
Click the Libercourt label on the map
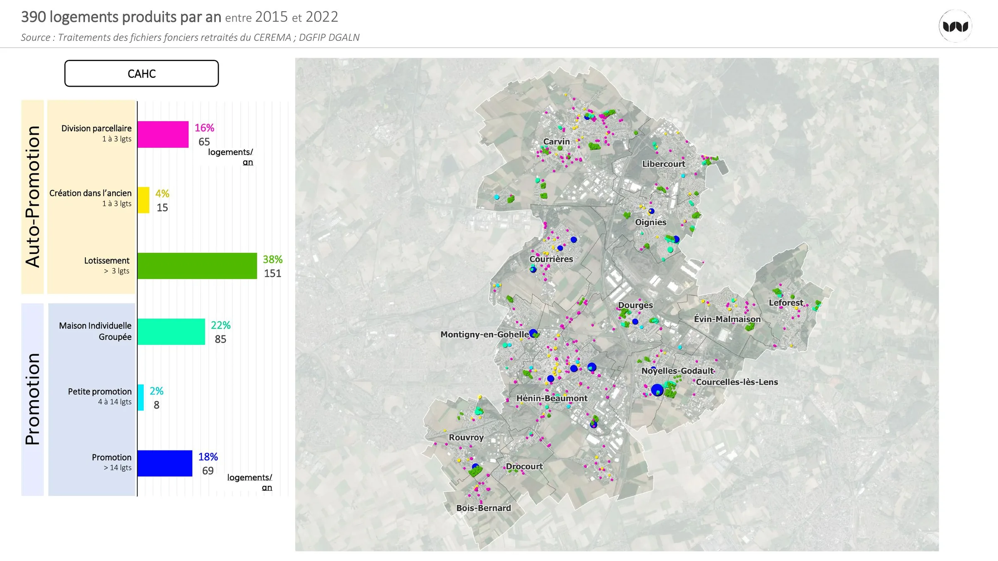pyautogui.click(x=664, y=164)
